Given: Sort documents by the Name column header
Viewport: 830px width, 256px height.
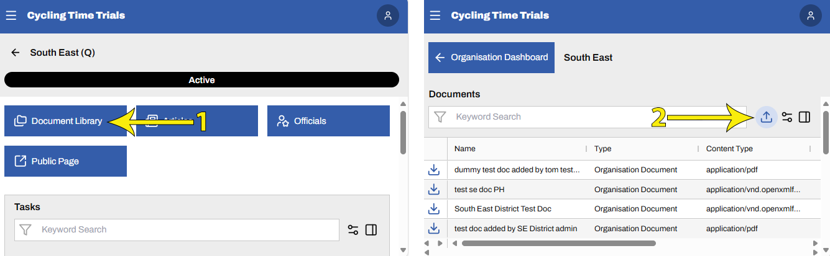Looking at the screenshot, I should pyautogui.click(x=465, y=149).
